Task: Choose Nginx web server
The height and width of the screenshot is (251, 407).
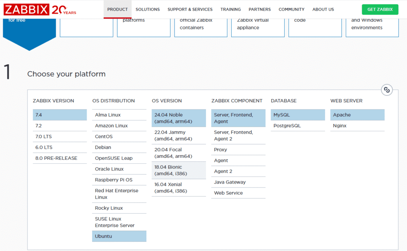Action: (357, 126)
